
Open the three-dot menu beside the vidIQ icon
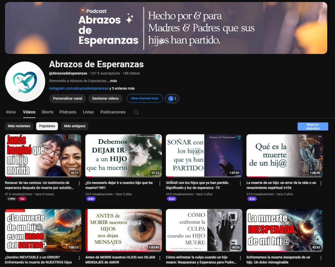point(176,98)
